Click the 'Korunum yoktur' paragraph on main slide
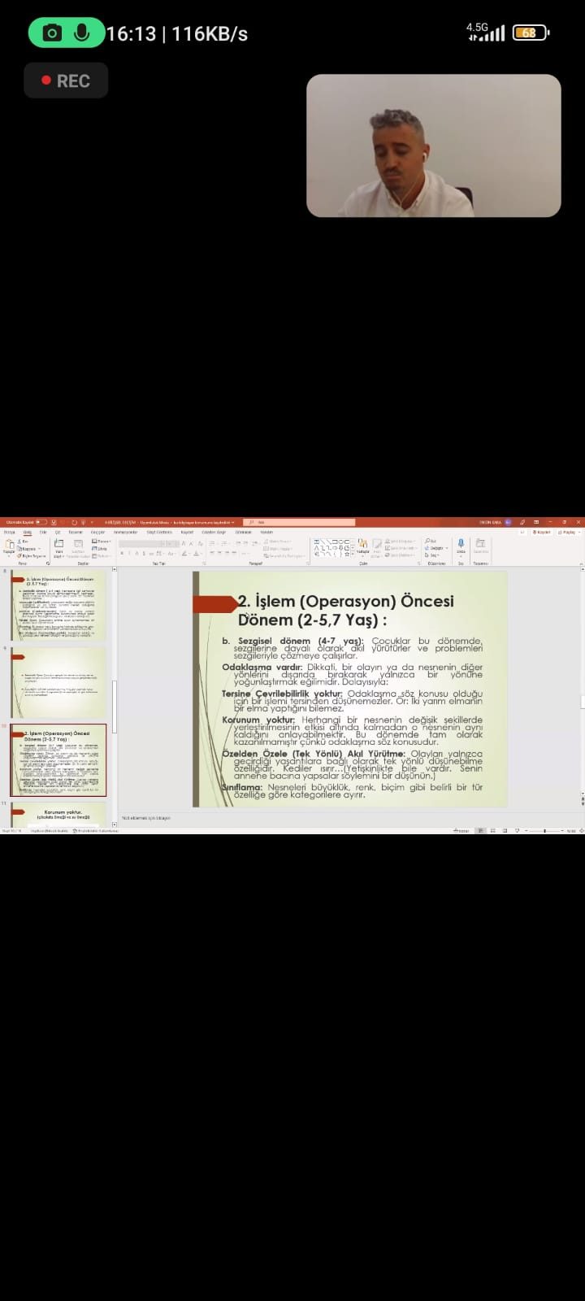The image size is (585, 1301). point(352,731)
